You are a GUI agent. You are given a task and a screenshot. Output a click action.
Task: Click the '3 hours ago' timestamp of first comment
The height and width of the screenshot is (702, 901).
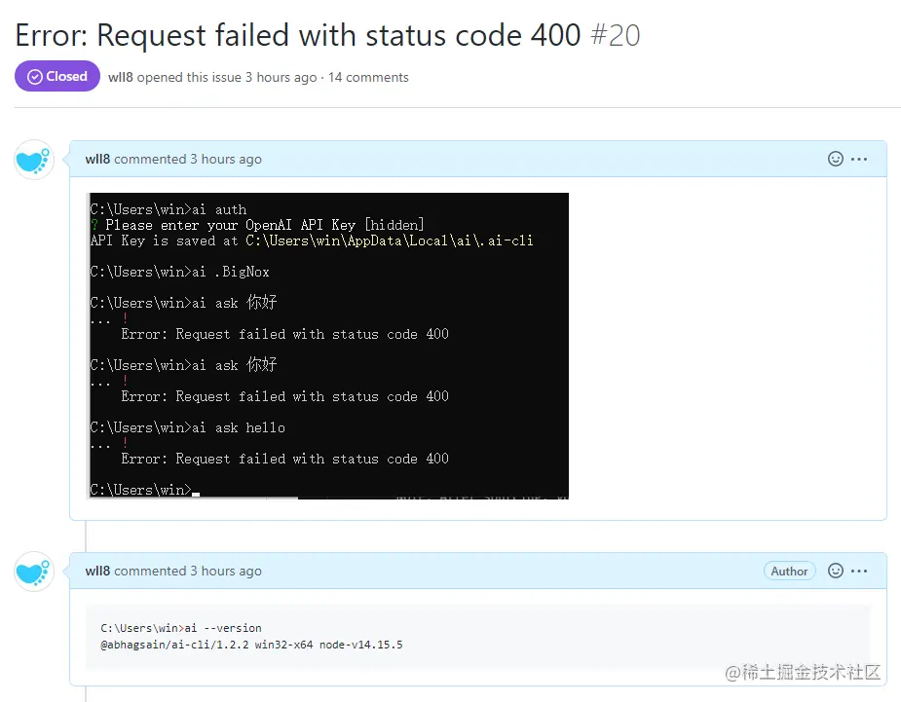tap(226, 159)
